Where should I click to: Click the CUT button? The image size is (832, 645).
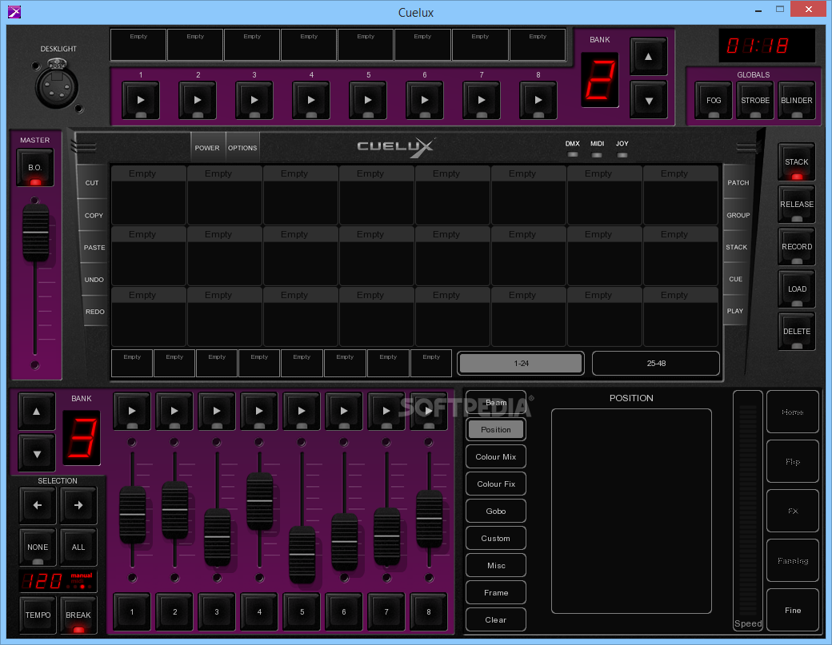(92, 183)
